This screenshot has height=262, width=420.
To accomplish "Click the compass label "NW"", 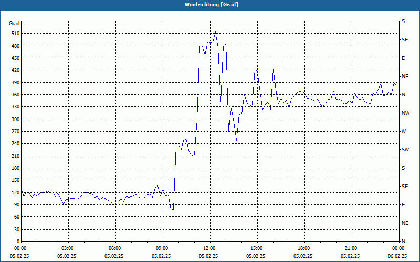I will pyautogui.click(x=406, y=113).
